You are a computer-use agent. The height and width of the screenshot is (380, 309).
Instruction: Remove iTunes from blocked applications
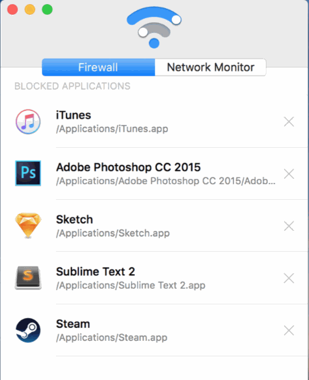point(289,121)
